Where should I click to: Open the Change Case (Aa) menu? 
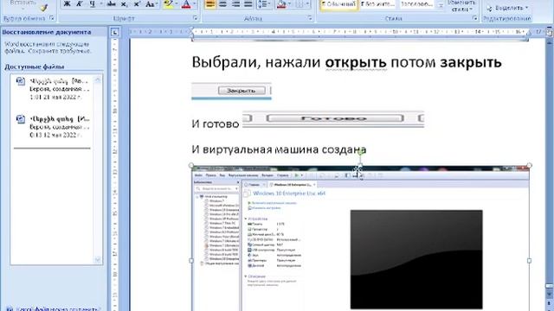(151, 3)
